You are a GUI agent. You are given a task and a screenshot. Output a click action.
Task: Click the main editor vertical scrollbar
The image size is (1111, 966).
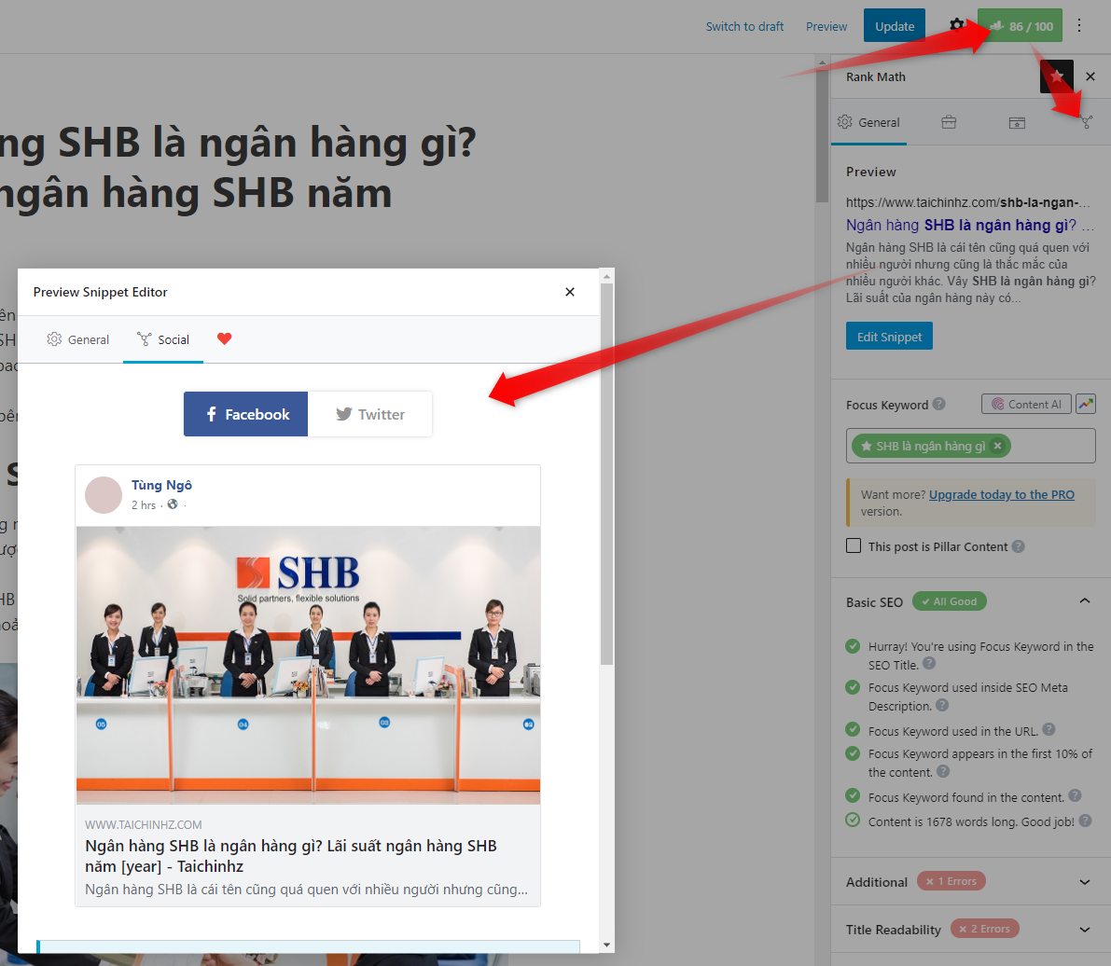click(822, 134)
